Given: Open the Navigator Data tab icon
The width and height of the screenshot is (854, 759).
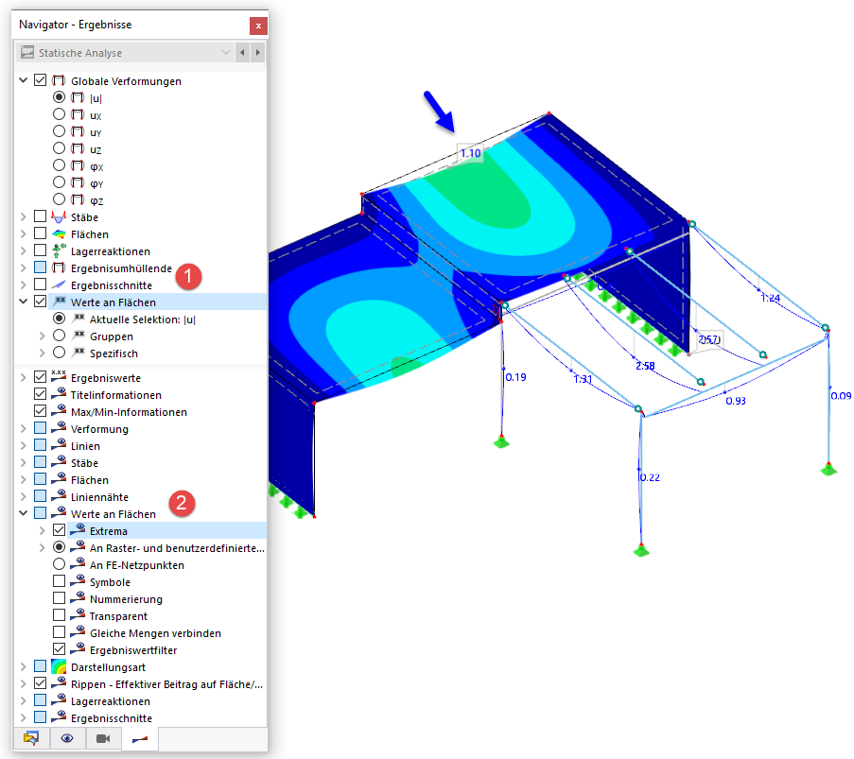Looking at the screenshot, I should (31, 738).
